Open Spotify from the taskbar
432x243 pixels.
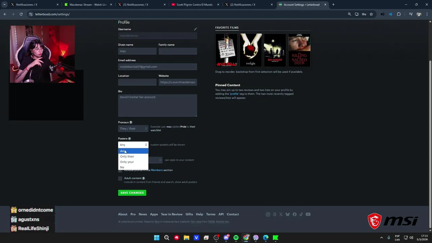236,238
